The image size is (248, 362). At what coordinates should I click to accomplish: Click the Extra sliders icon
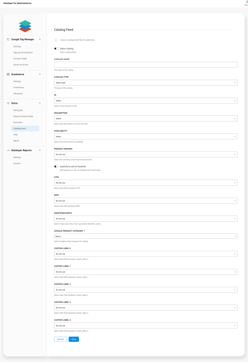tap(8, 103)
